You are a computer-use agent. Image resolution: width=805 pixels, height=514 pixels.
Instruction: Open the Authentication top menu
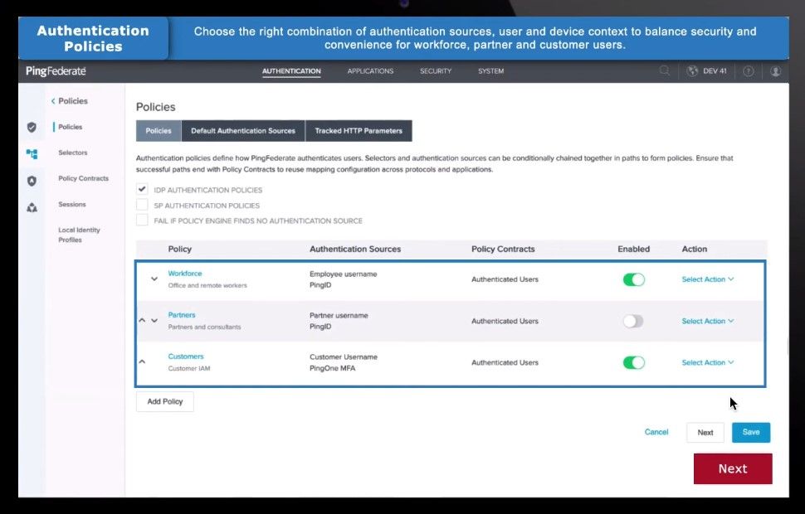coord(291,71)
